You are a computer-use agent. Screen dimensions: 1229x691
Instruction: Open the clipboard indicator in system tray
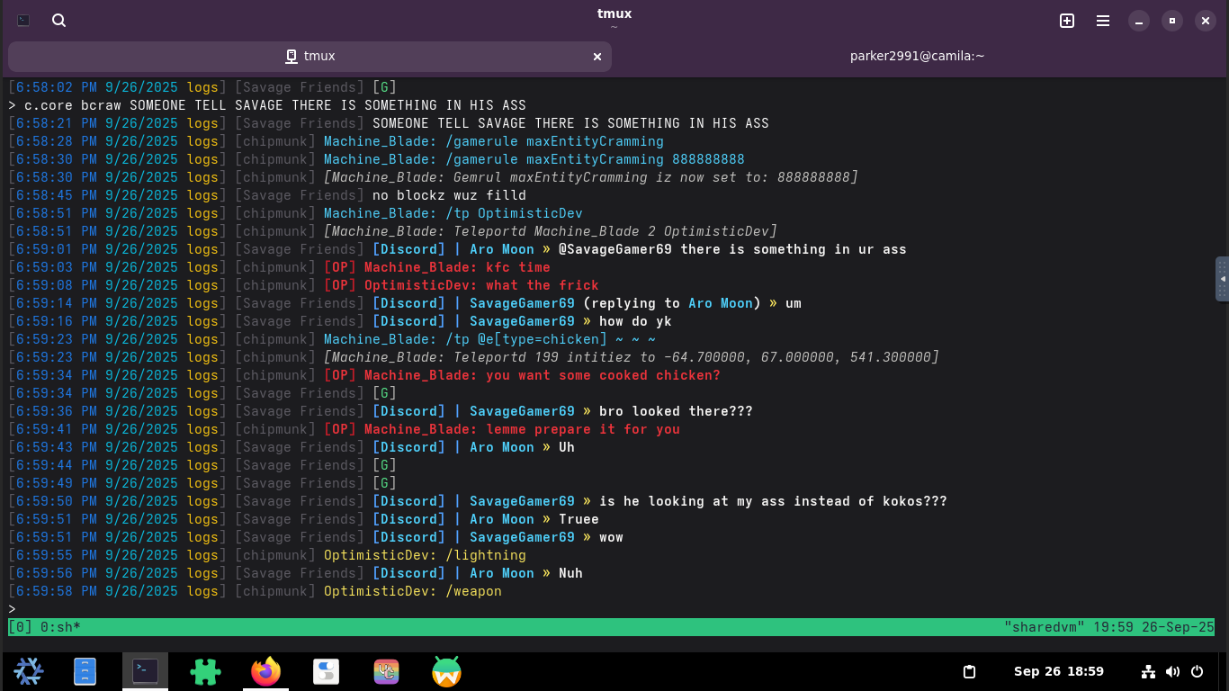coord(970,671)
